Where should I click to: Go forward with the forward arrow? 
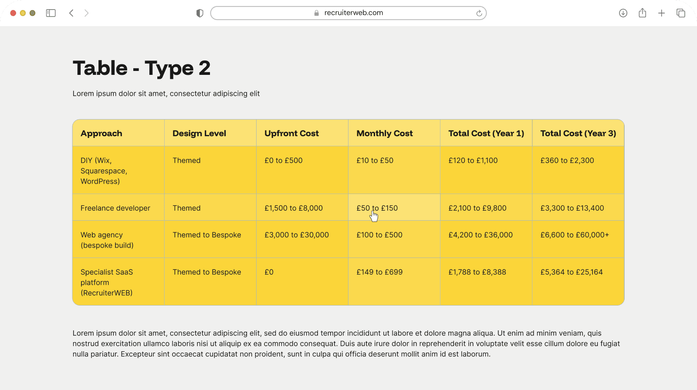[x=86, y=13]
